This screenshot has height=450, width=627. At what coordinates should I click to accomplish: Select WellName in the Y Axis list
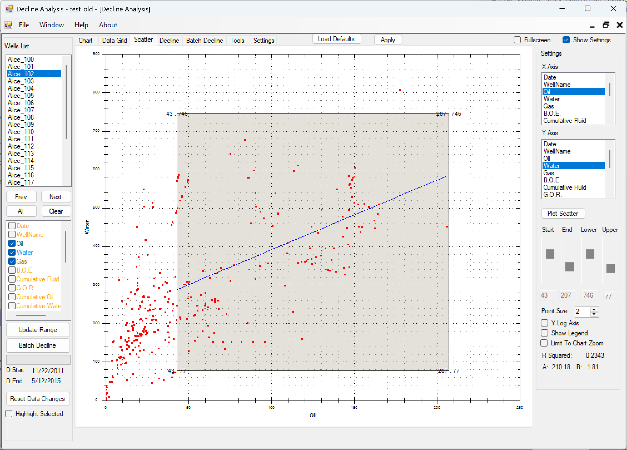point(574,151)
